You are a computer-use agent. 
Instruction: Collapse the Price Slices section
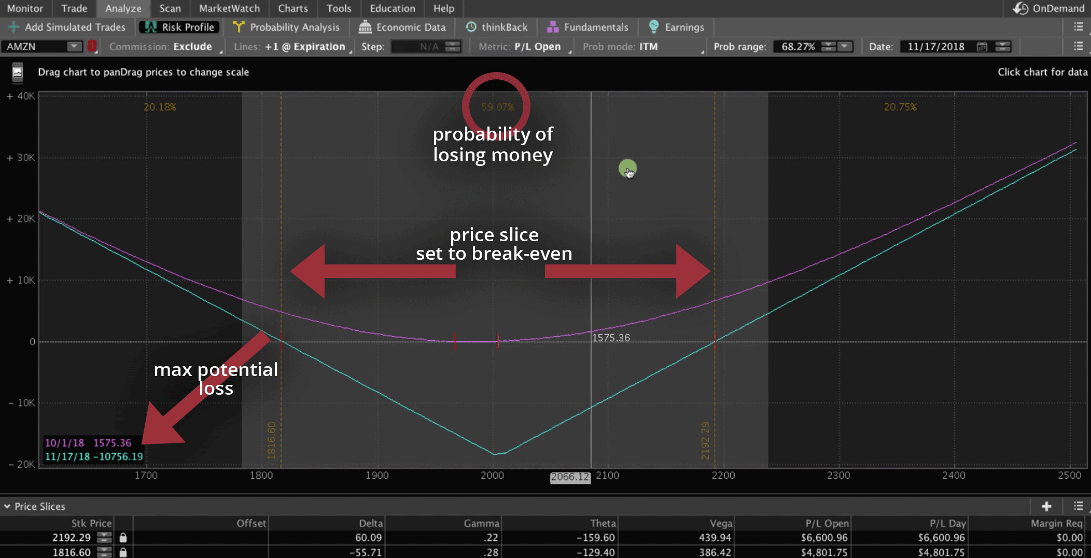pyautogui.click(x=7, y=506)
